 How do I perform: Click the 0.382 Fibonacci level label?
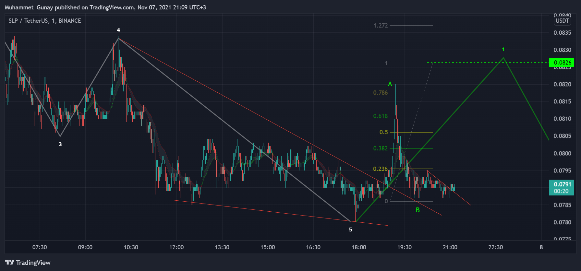(x=381, y=148)
